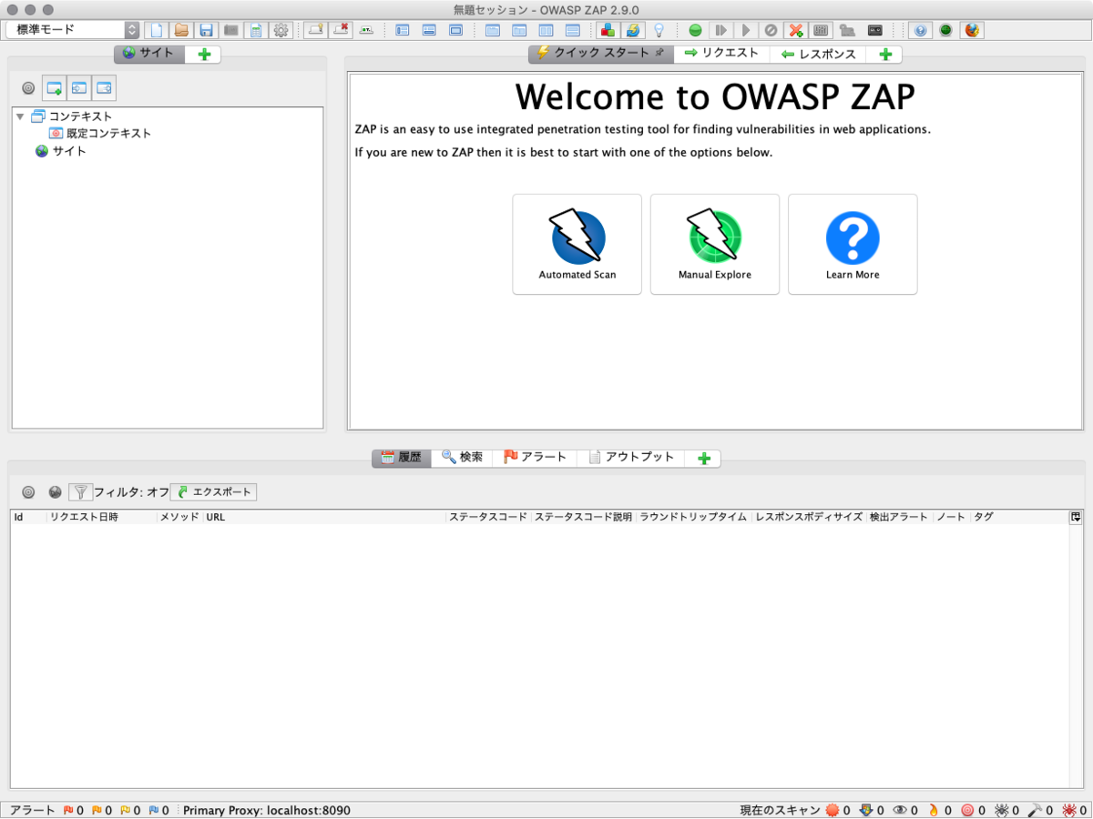The height and width of the screenshot is (819, 1093).
Task: Click the green plus next to レスポンス tab
Action: click(x=884, y=55)
